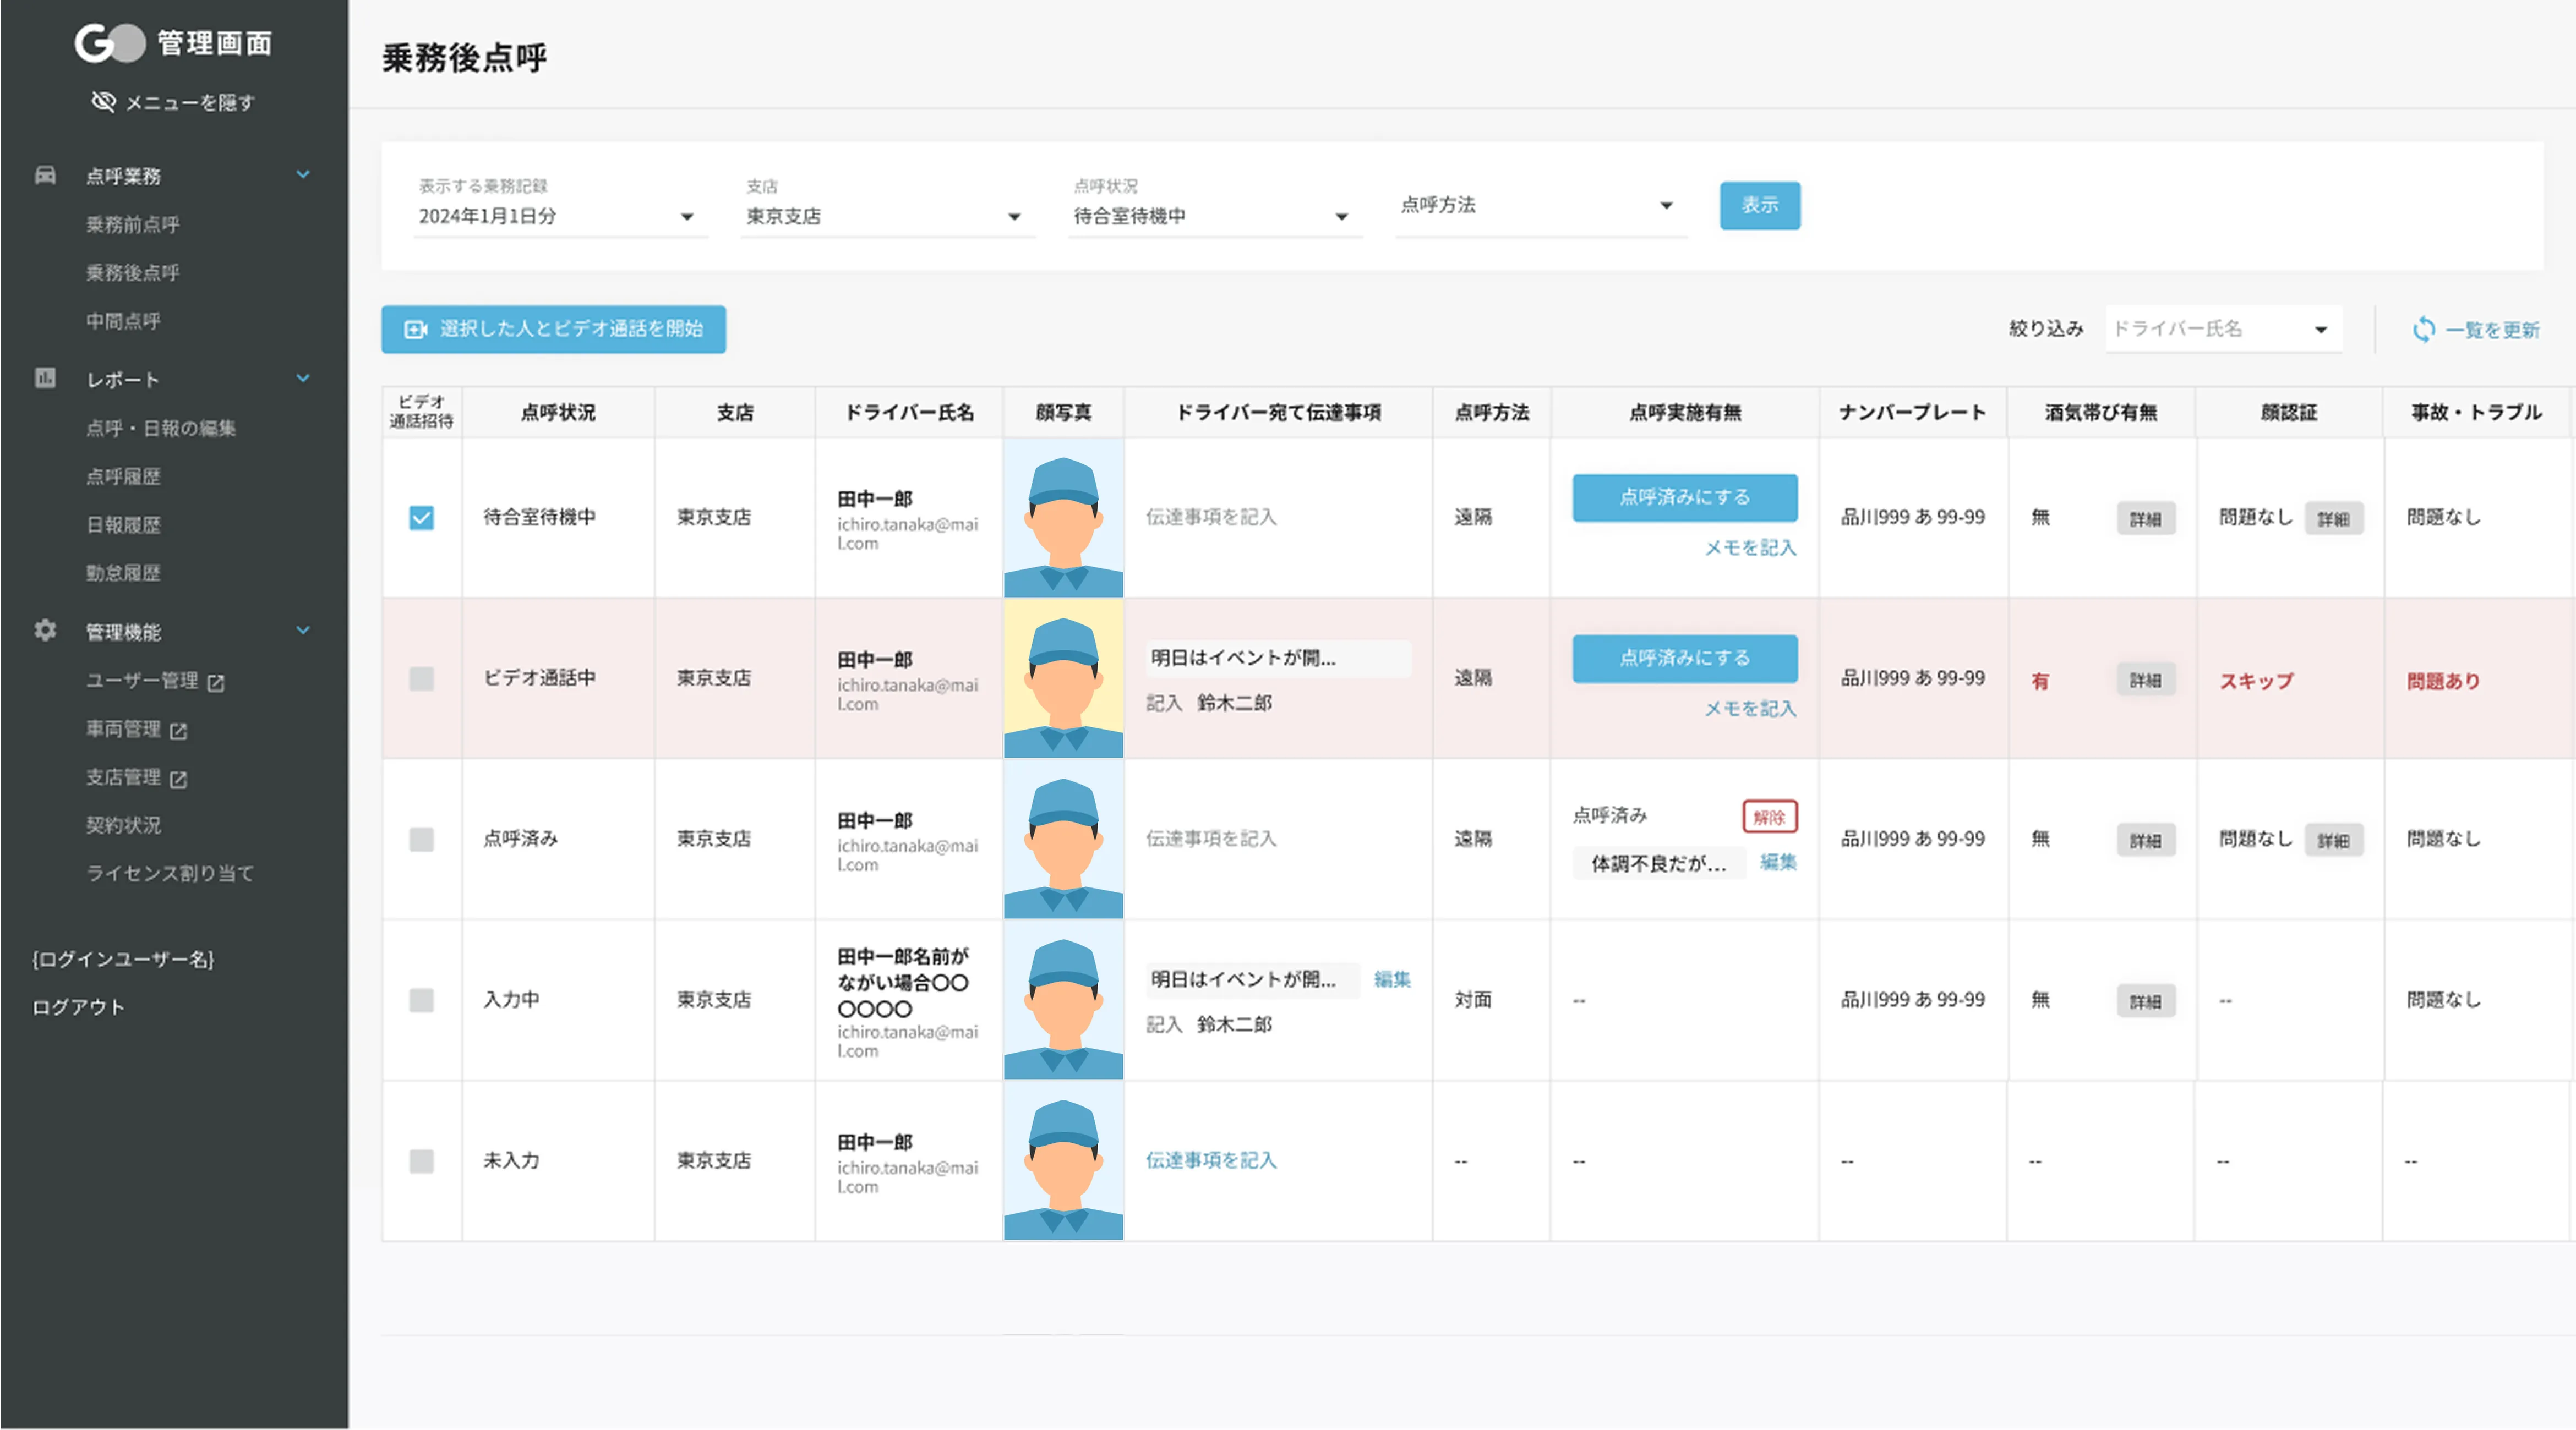Uncheck the 待合室待機中 row checkbox
2576x1430 pixels.
point(421,518)
